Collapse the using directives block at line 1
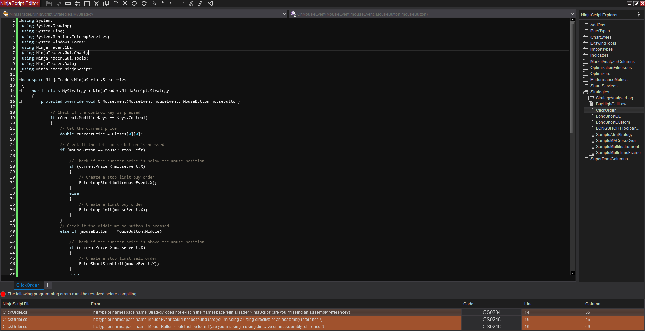 click(20, 20)
